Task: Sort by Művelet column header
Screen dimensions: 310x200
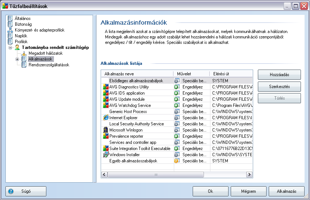Action: pos(191,74)
